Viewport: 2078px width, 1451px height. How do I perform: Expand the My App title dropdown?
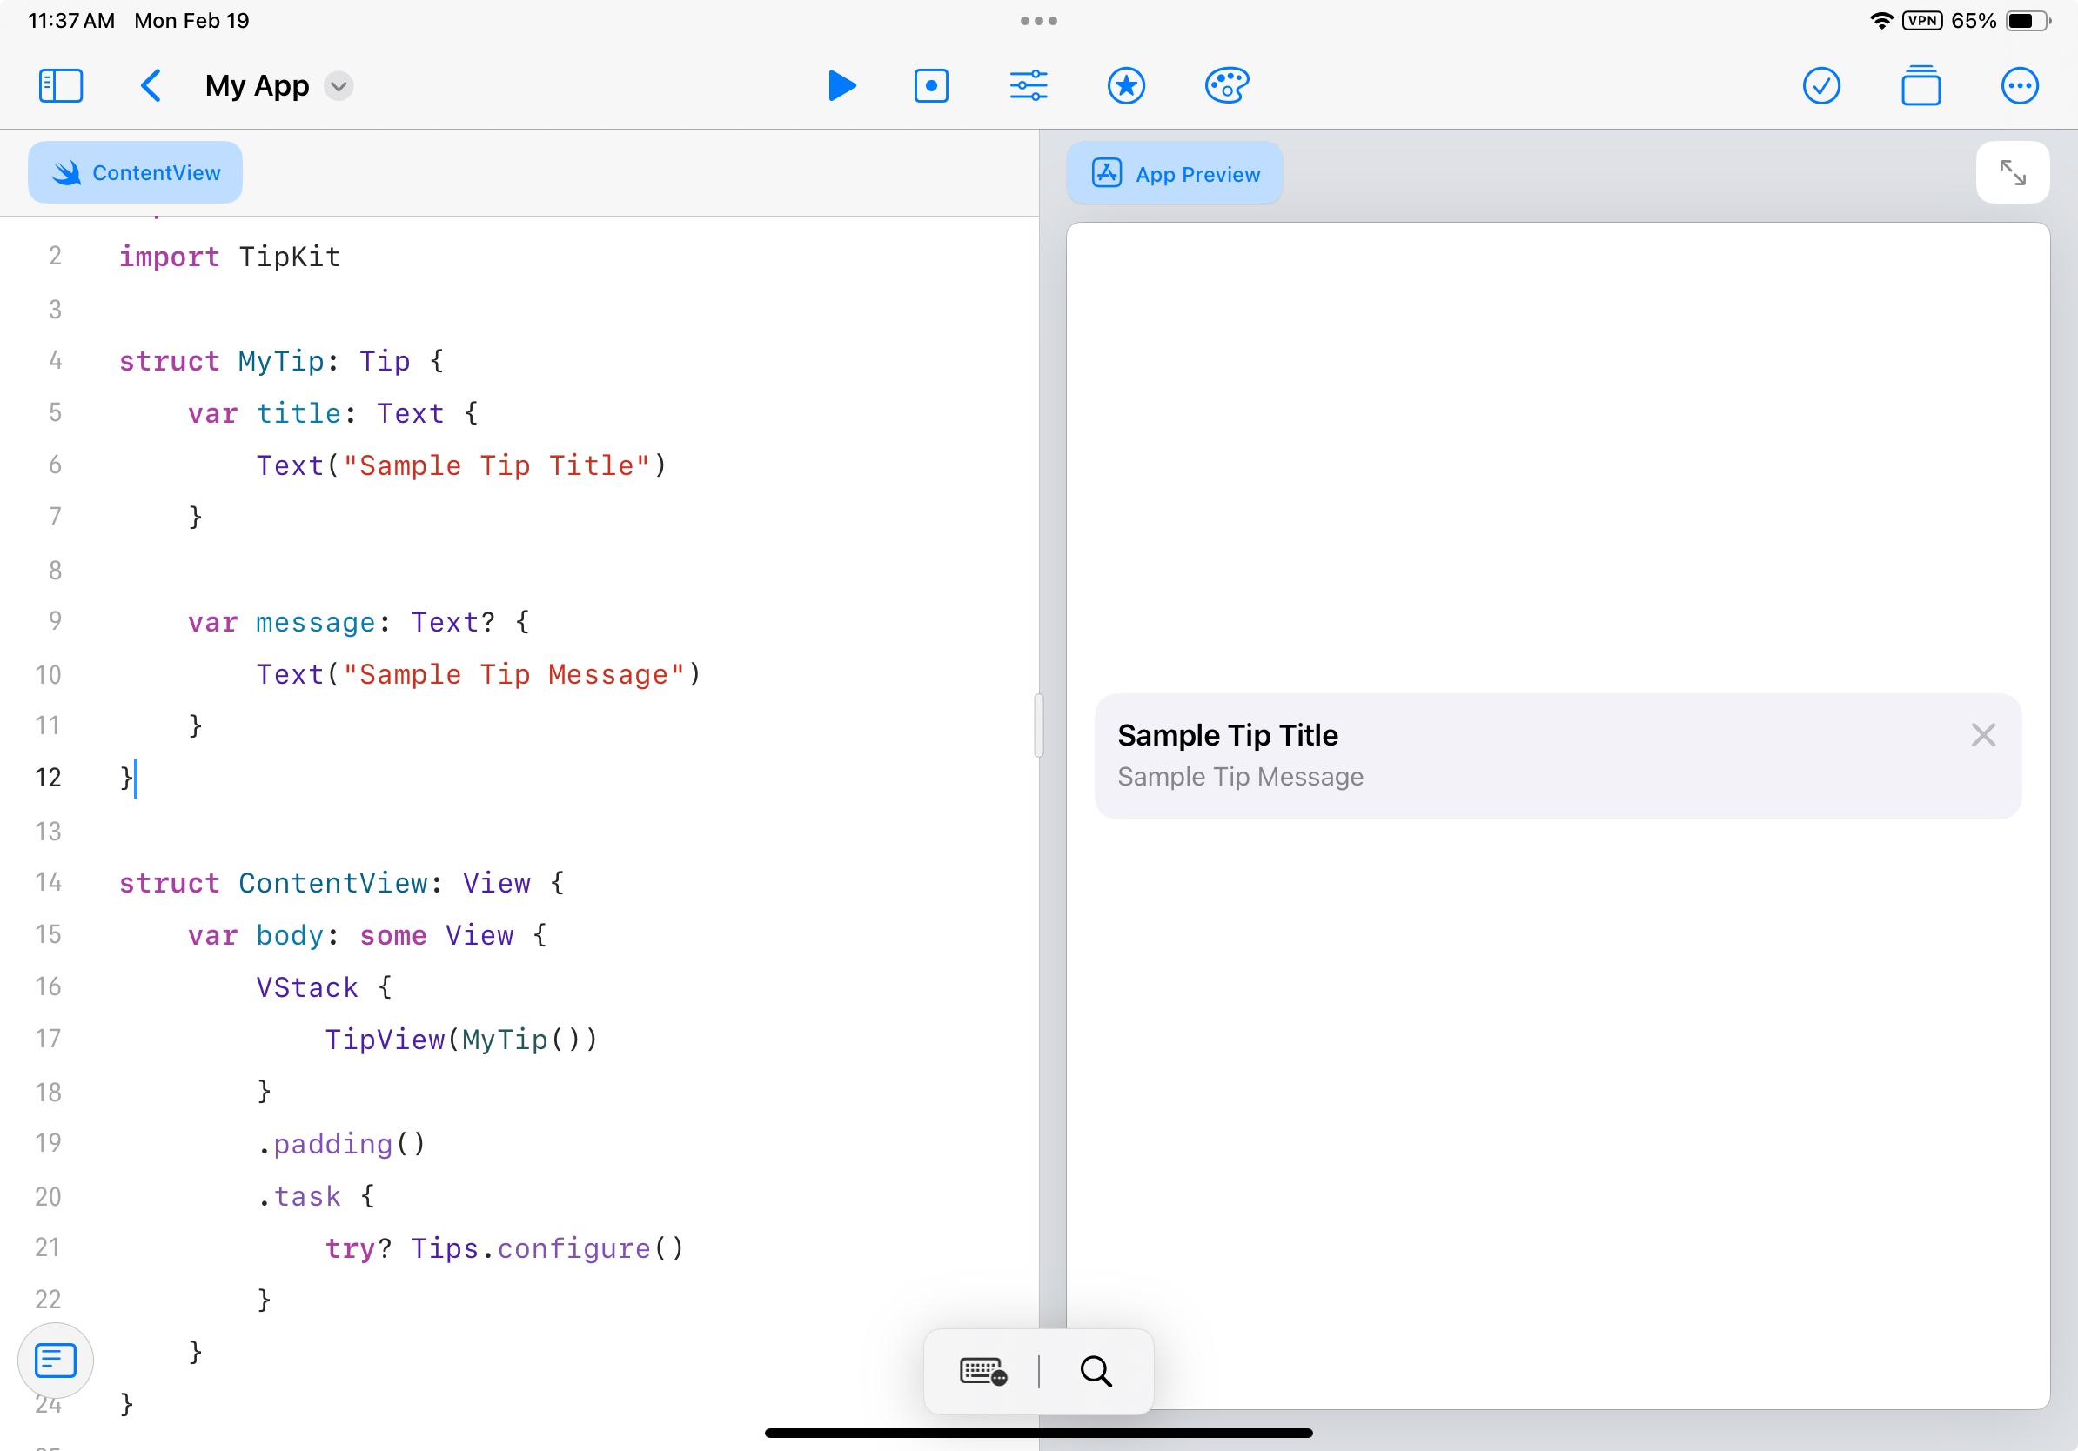[339, 86]
